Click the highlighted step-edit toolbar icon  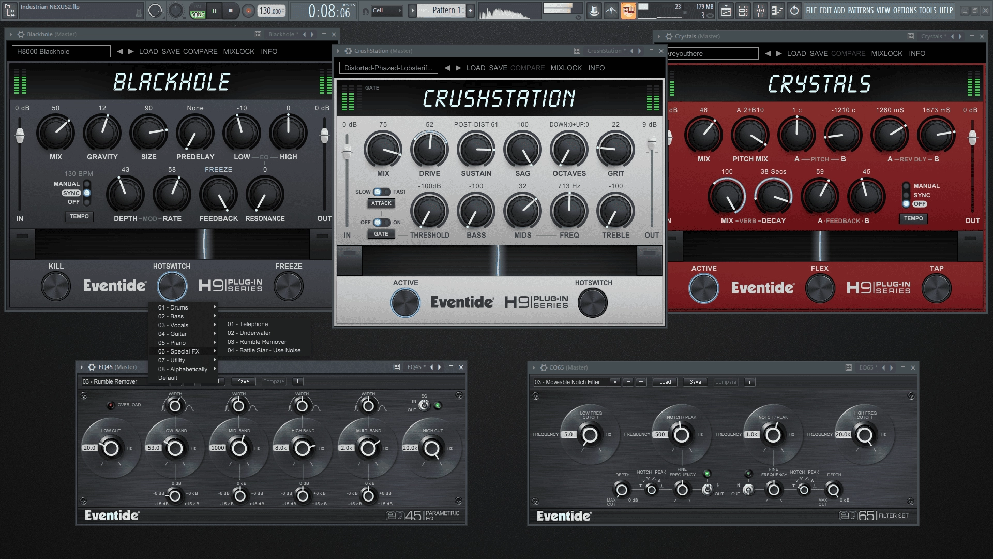point(628,10)
